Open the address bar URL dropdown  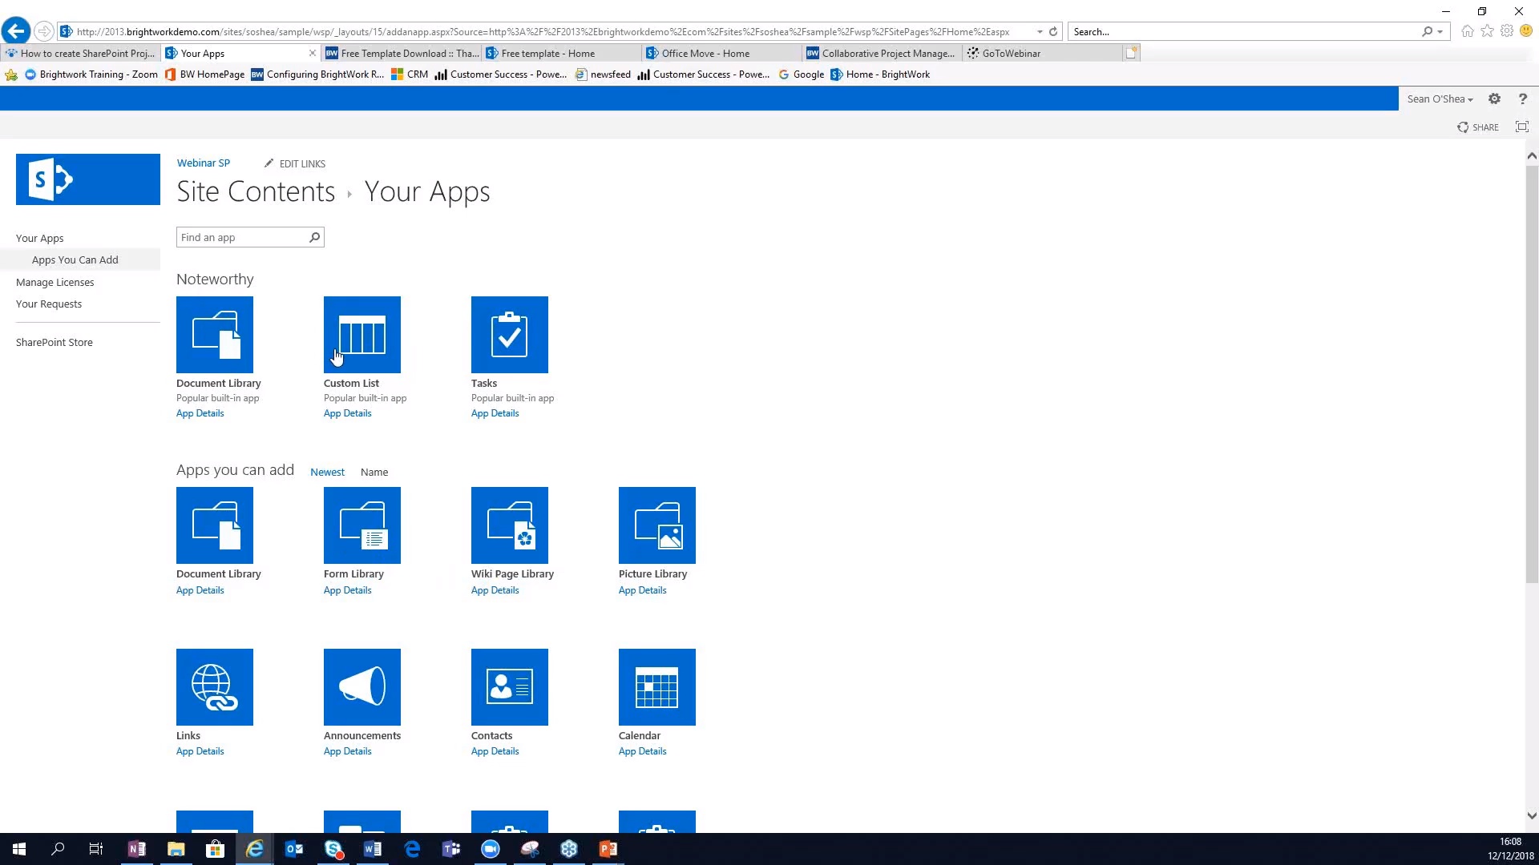tap(1040, 32)
